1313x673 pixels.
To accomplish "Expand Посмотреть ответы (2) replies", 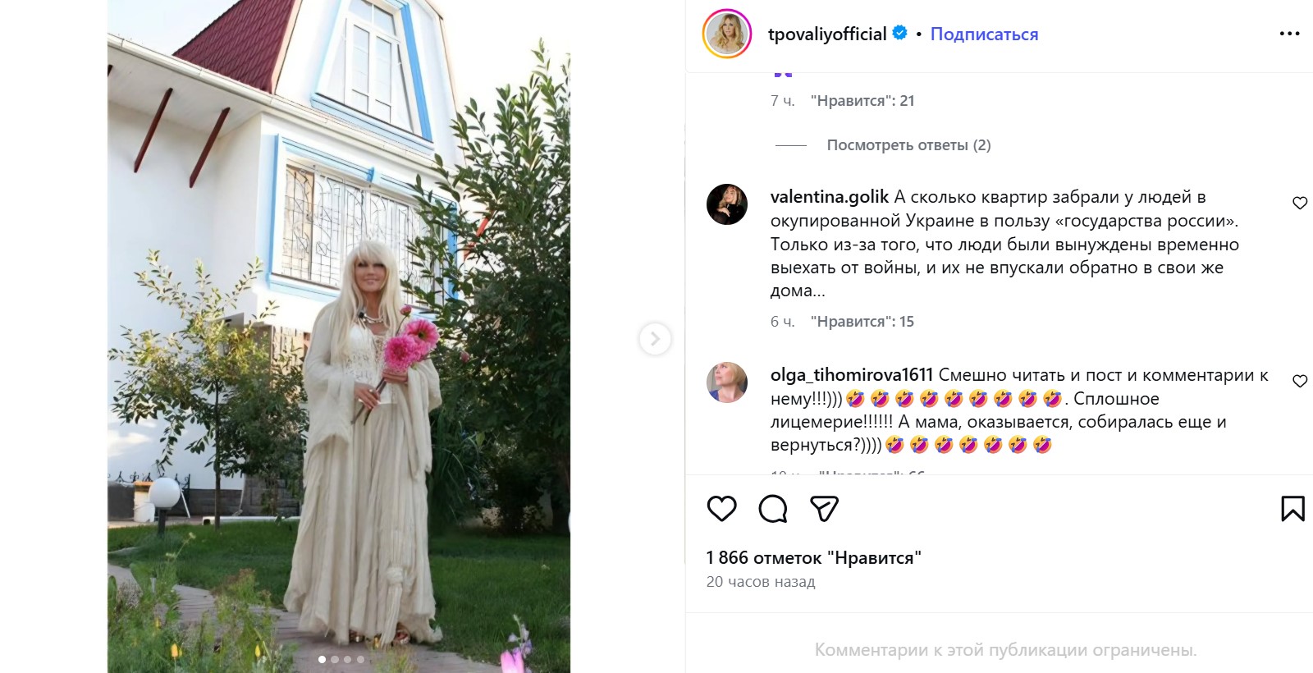I will [908, 145].
